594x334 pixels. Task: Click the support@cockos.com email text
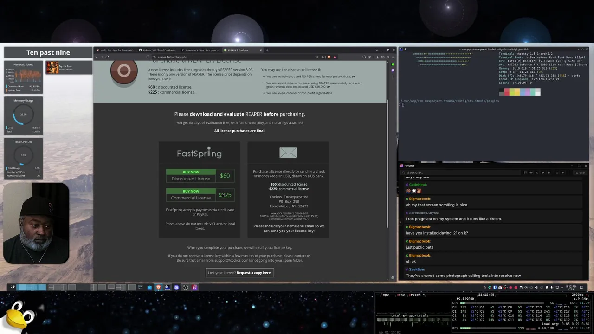coord(231,260)
